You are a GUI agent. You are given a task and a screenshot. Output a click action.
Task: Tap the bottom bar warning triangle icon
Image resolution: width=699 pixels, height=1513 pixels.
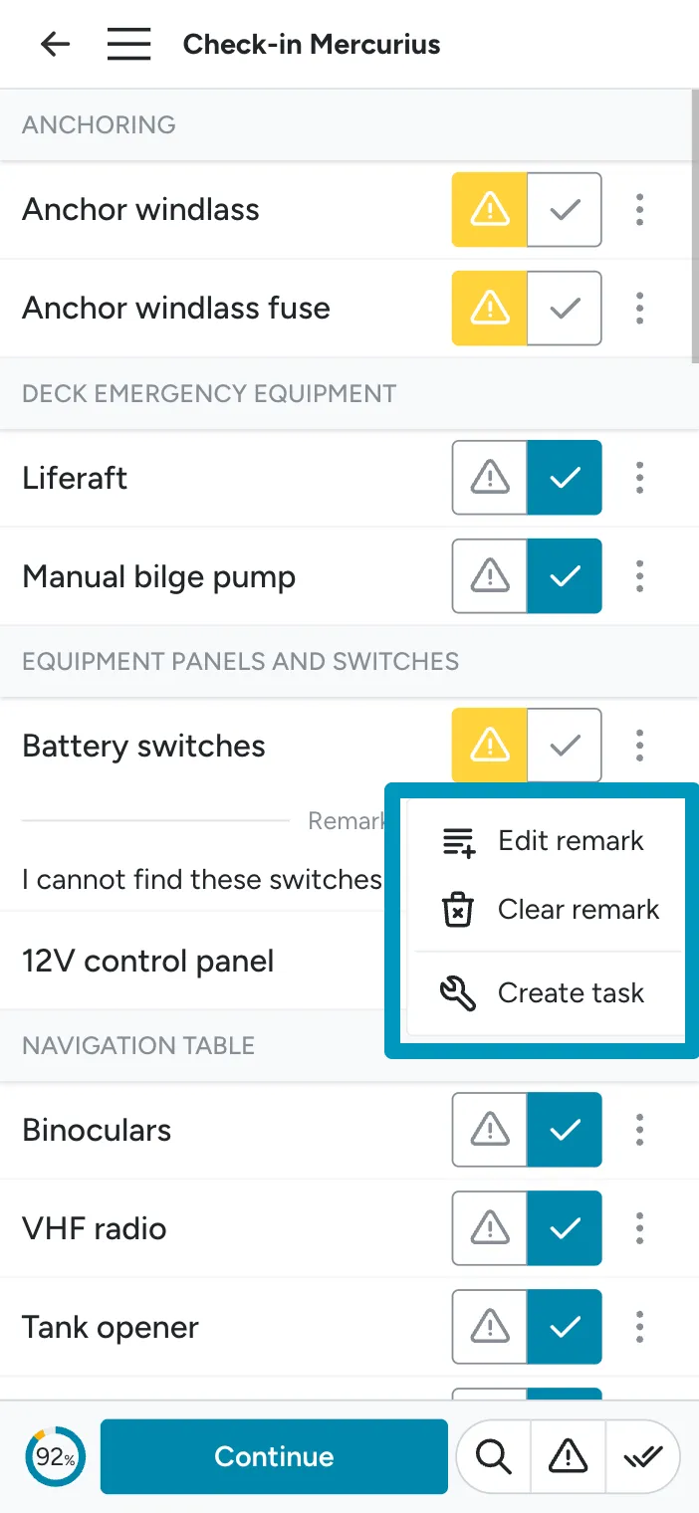coord(569,1457)
